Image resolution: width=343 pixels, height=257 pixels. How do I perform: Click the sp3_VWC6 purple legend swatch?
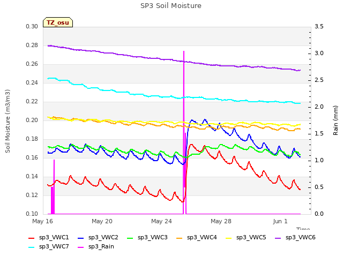pyautogui.click(x=278, y=238)
